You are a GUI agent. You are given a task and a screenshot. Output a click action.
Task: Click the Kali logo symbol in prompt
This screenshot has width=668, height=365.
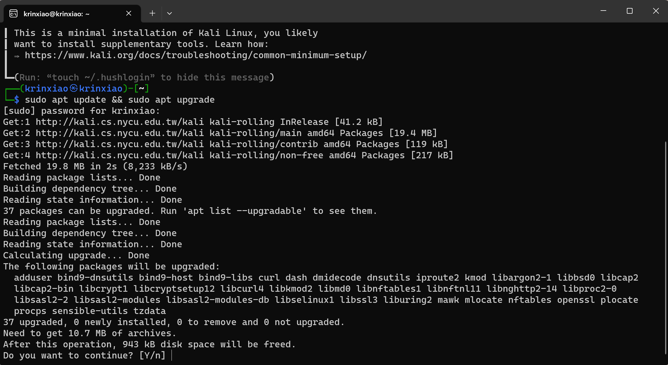tap(74, 88)
